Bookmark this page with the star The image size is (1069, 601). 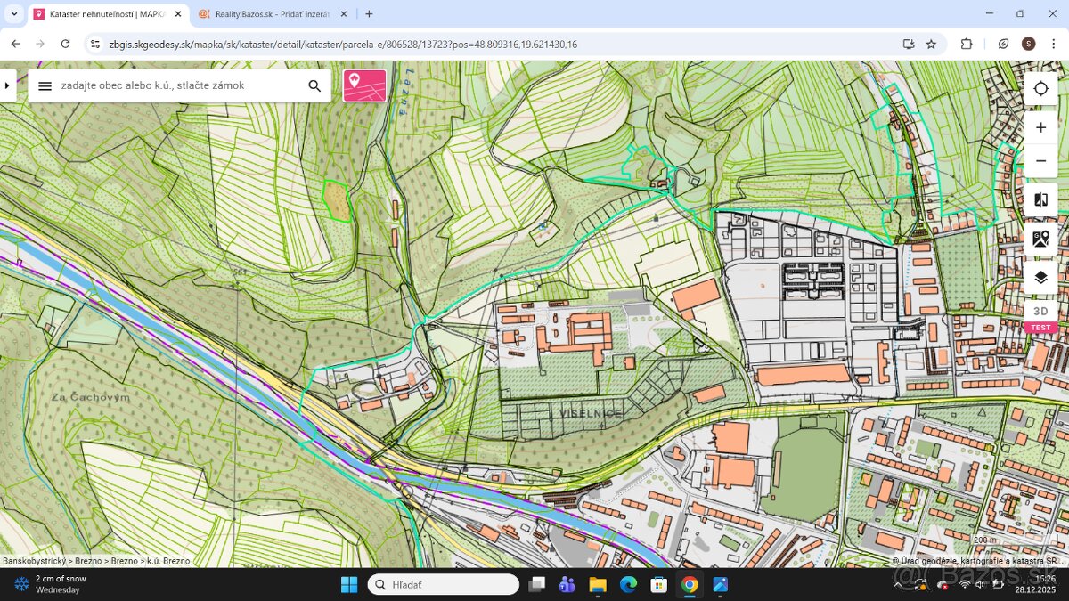[931, 44]
